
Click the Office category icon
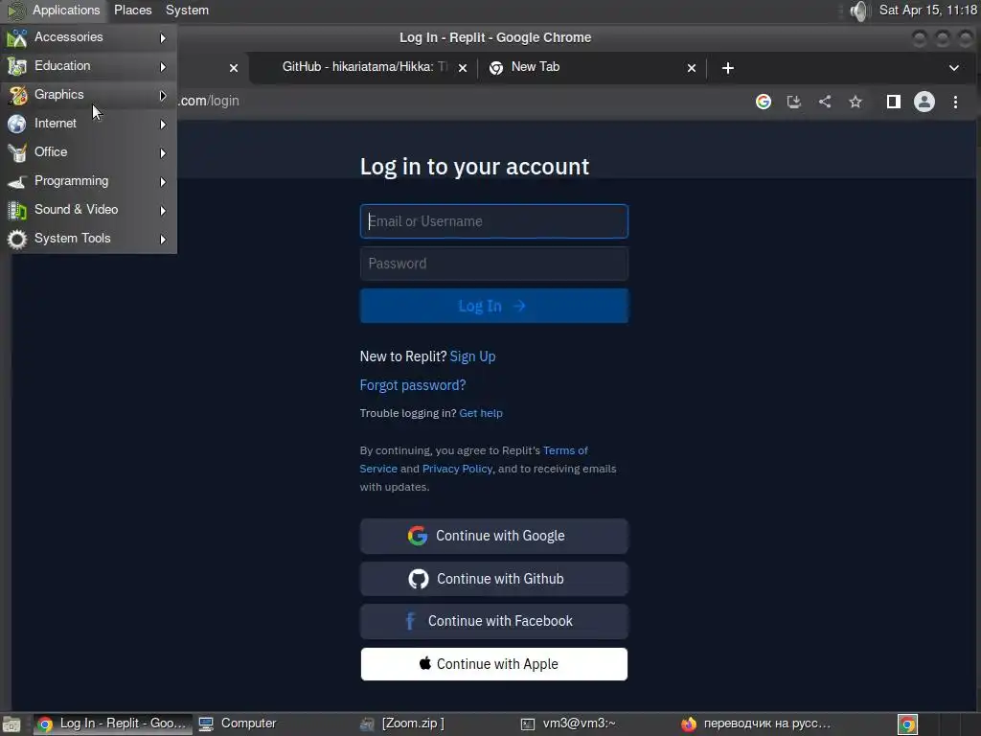coord(17,152)
